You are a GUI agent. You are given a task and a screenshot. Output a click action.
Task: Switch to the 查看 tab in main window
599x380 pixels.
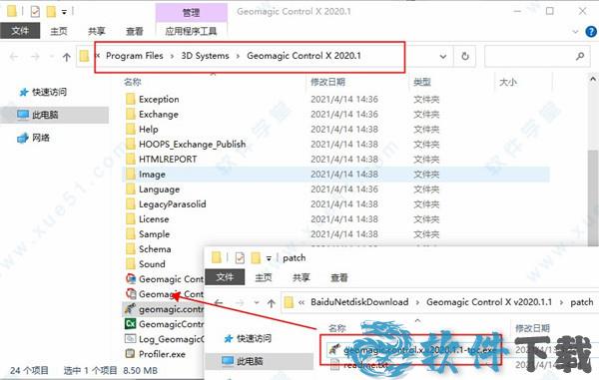click(135, 31)
